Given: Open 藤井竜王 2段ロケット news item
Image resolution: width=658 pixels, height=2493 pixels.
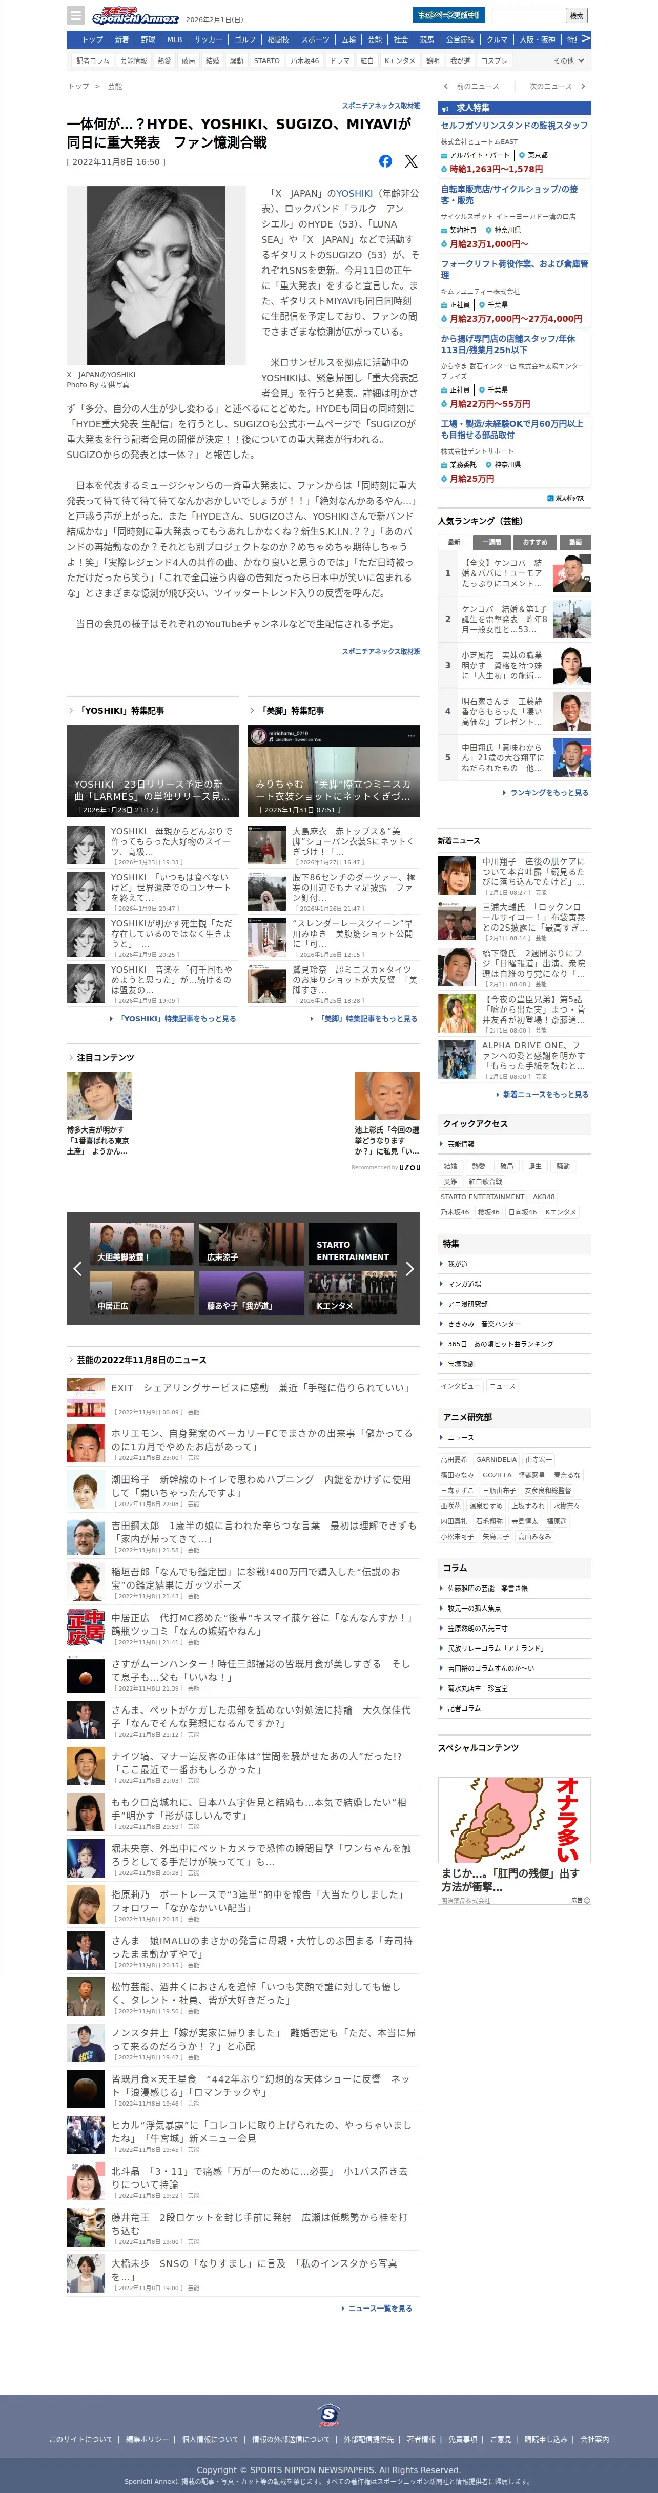Looking at the screenshot, I should click(x=243, y=2227).
